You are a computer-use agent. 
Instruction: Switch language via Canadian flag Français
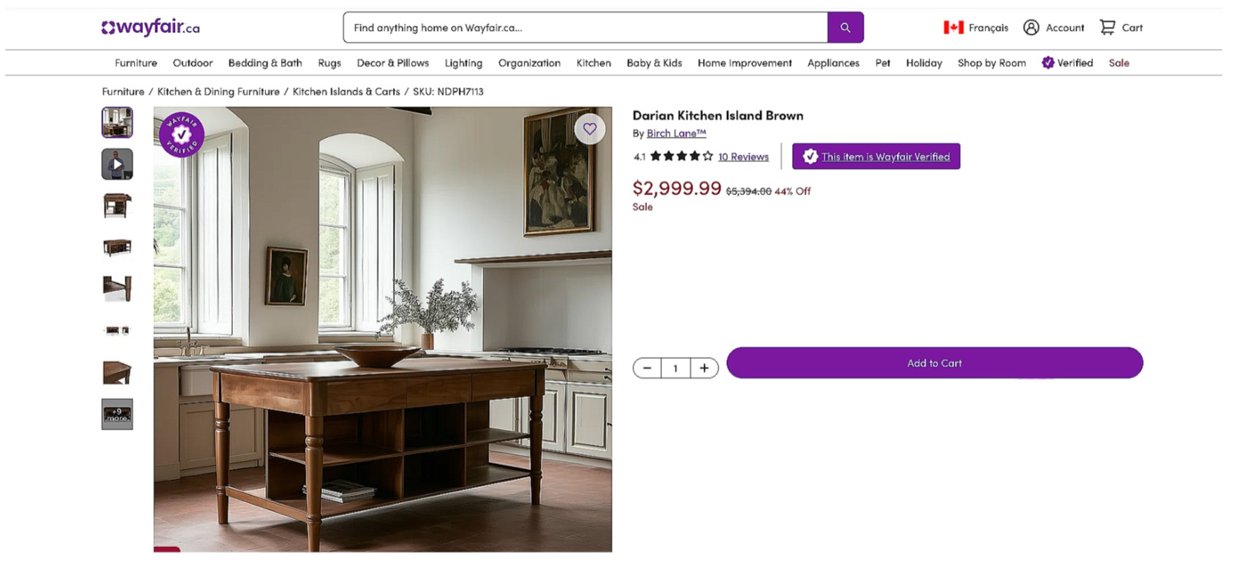click(x=975, y=28)
